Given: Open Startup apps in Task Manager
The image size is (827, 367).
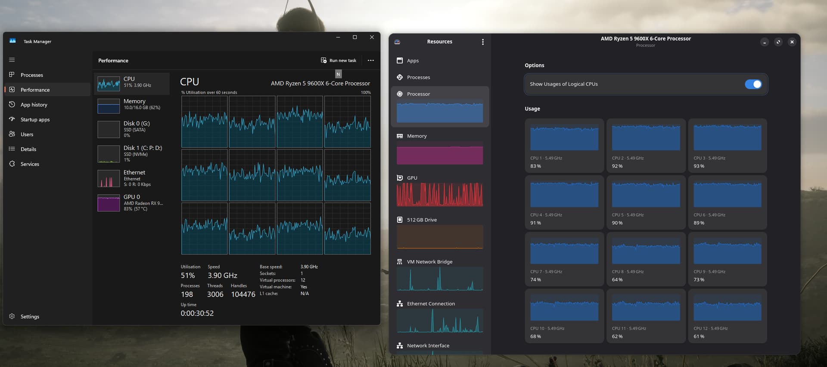Looking at the screenshot, I should tap(35, 120).
